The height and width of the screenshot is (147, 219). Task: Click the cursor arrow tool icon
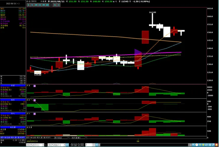click(194, 145)
